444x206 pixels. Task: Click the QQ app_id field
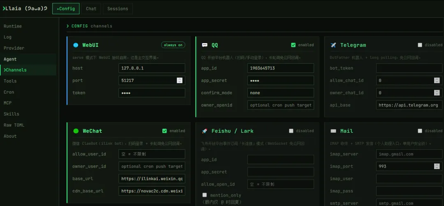(281, 68)
